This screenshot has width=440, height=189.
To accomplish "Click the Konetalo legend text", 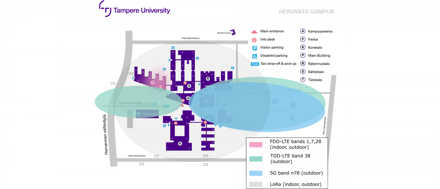I will pyautogui.click(x=315, y=48).
